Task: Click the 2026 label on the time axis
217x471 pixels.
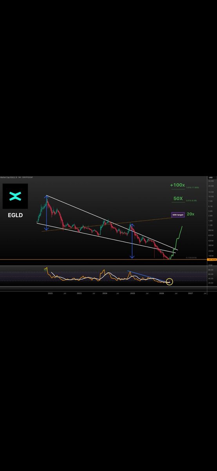Action: pyautogui.click(x=162, y=293)
